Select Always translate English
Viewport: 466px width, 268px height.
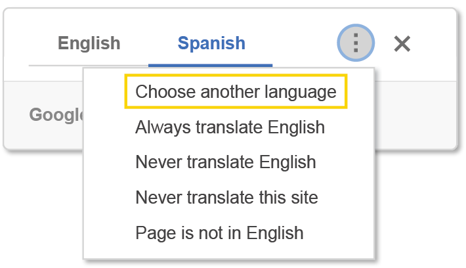click(x=230, y=127)
